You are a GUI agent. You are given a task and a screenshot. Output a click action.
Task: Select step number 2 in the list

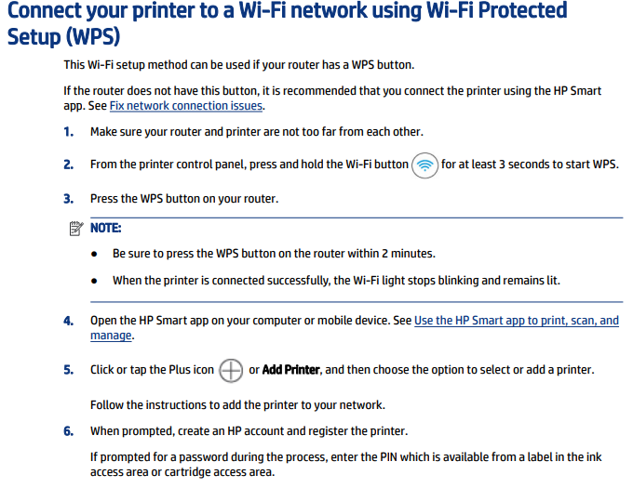tap(69, 165)
